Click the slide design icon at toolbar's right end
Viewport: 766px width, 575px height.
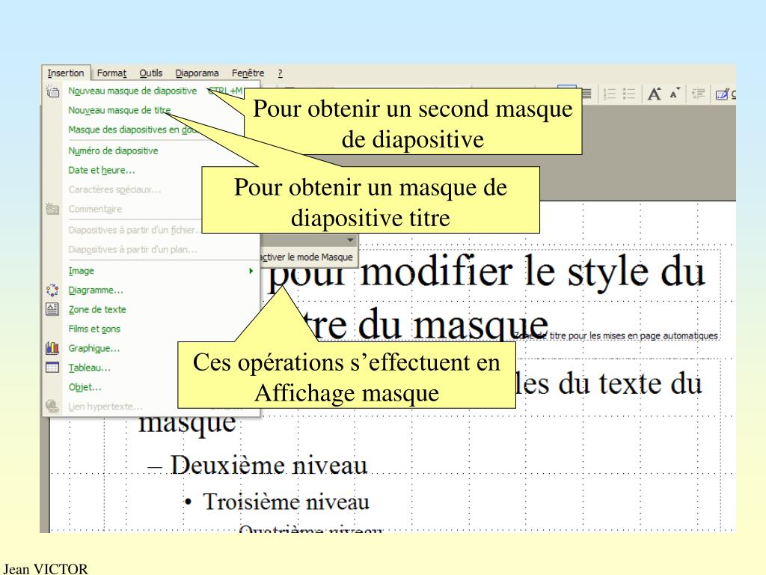point(723,94)
